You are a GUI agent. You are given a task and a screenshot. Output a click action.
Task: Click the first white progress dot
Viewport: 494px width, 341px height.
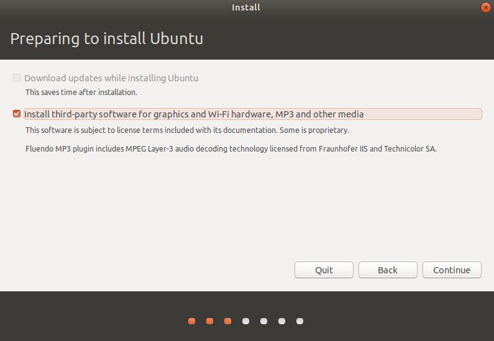(245, 321)
